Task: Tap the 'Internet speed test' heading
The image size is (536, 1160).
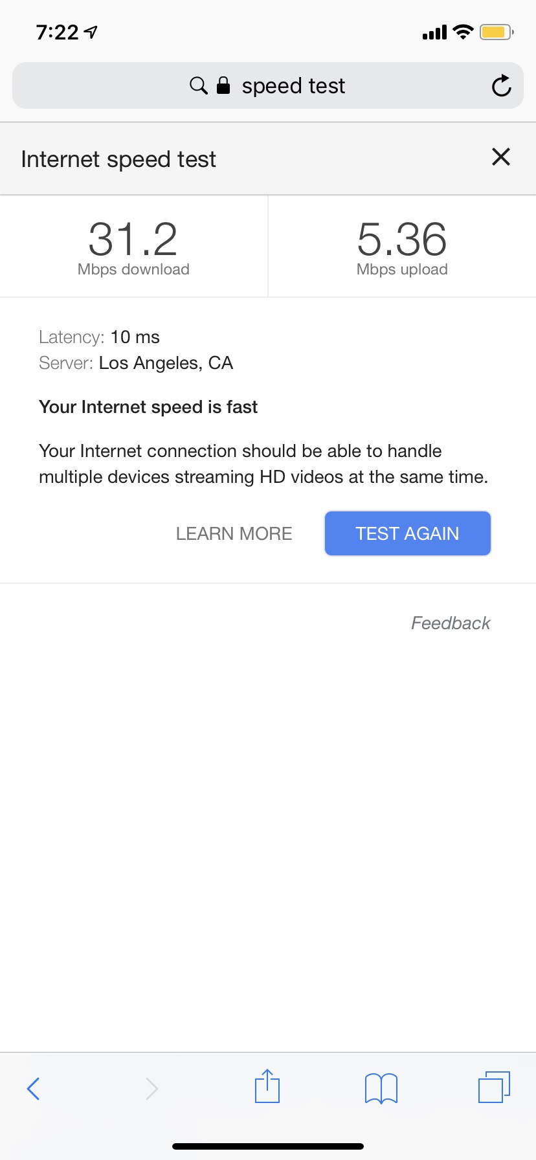Action: [x=118, y=159]
